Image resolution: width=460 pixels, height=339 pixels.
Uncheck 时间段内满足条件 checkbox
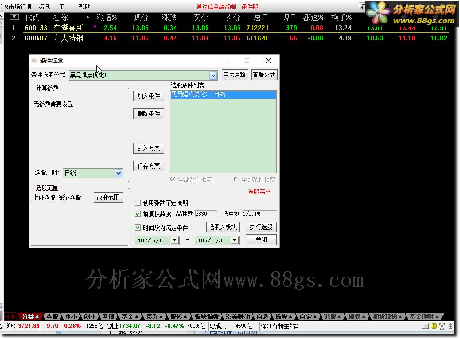[138, 227]
